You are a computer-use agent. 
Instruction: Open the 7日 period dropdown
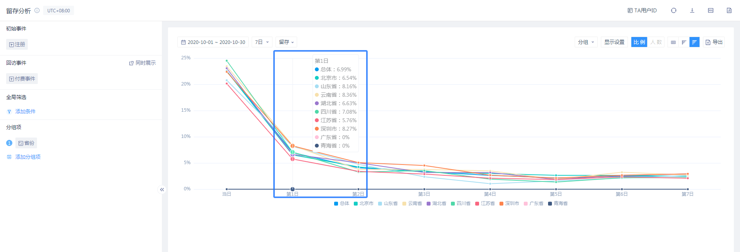262,42
